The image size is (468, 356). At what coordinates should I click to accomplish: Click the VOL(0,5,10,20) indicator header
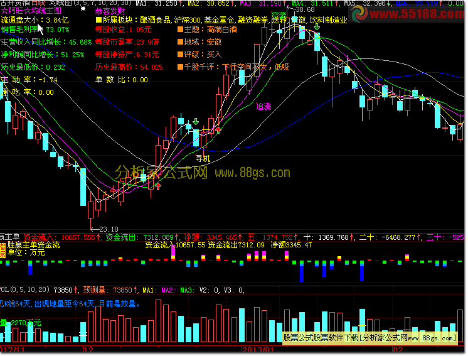pos(25,289)
